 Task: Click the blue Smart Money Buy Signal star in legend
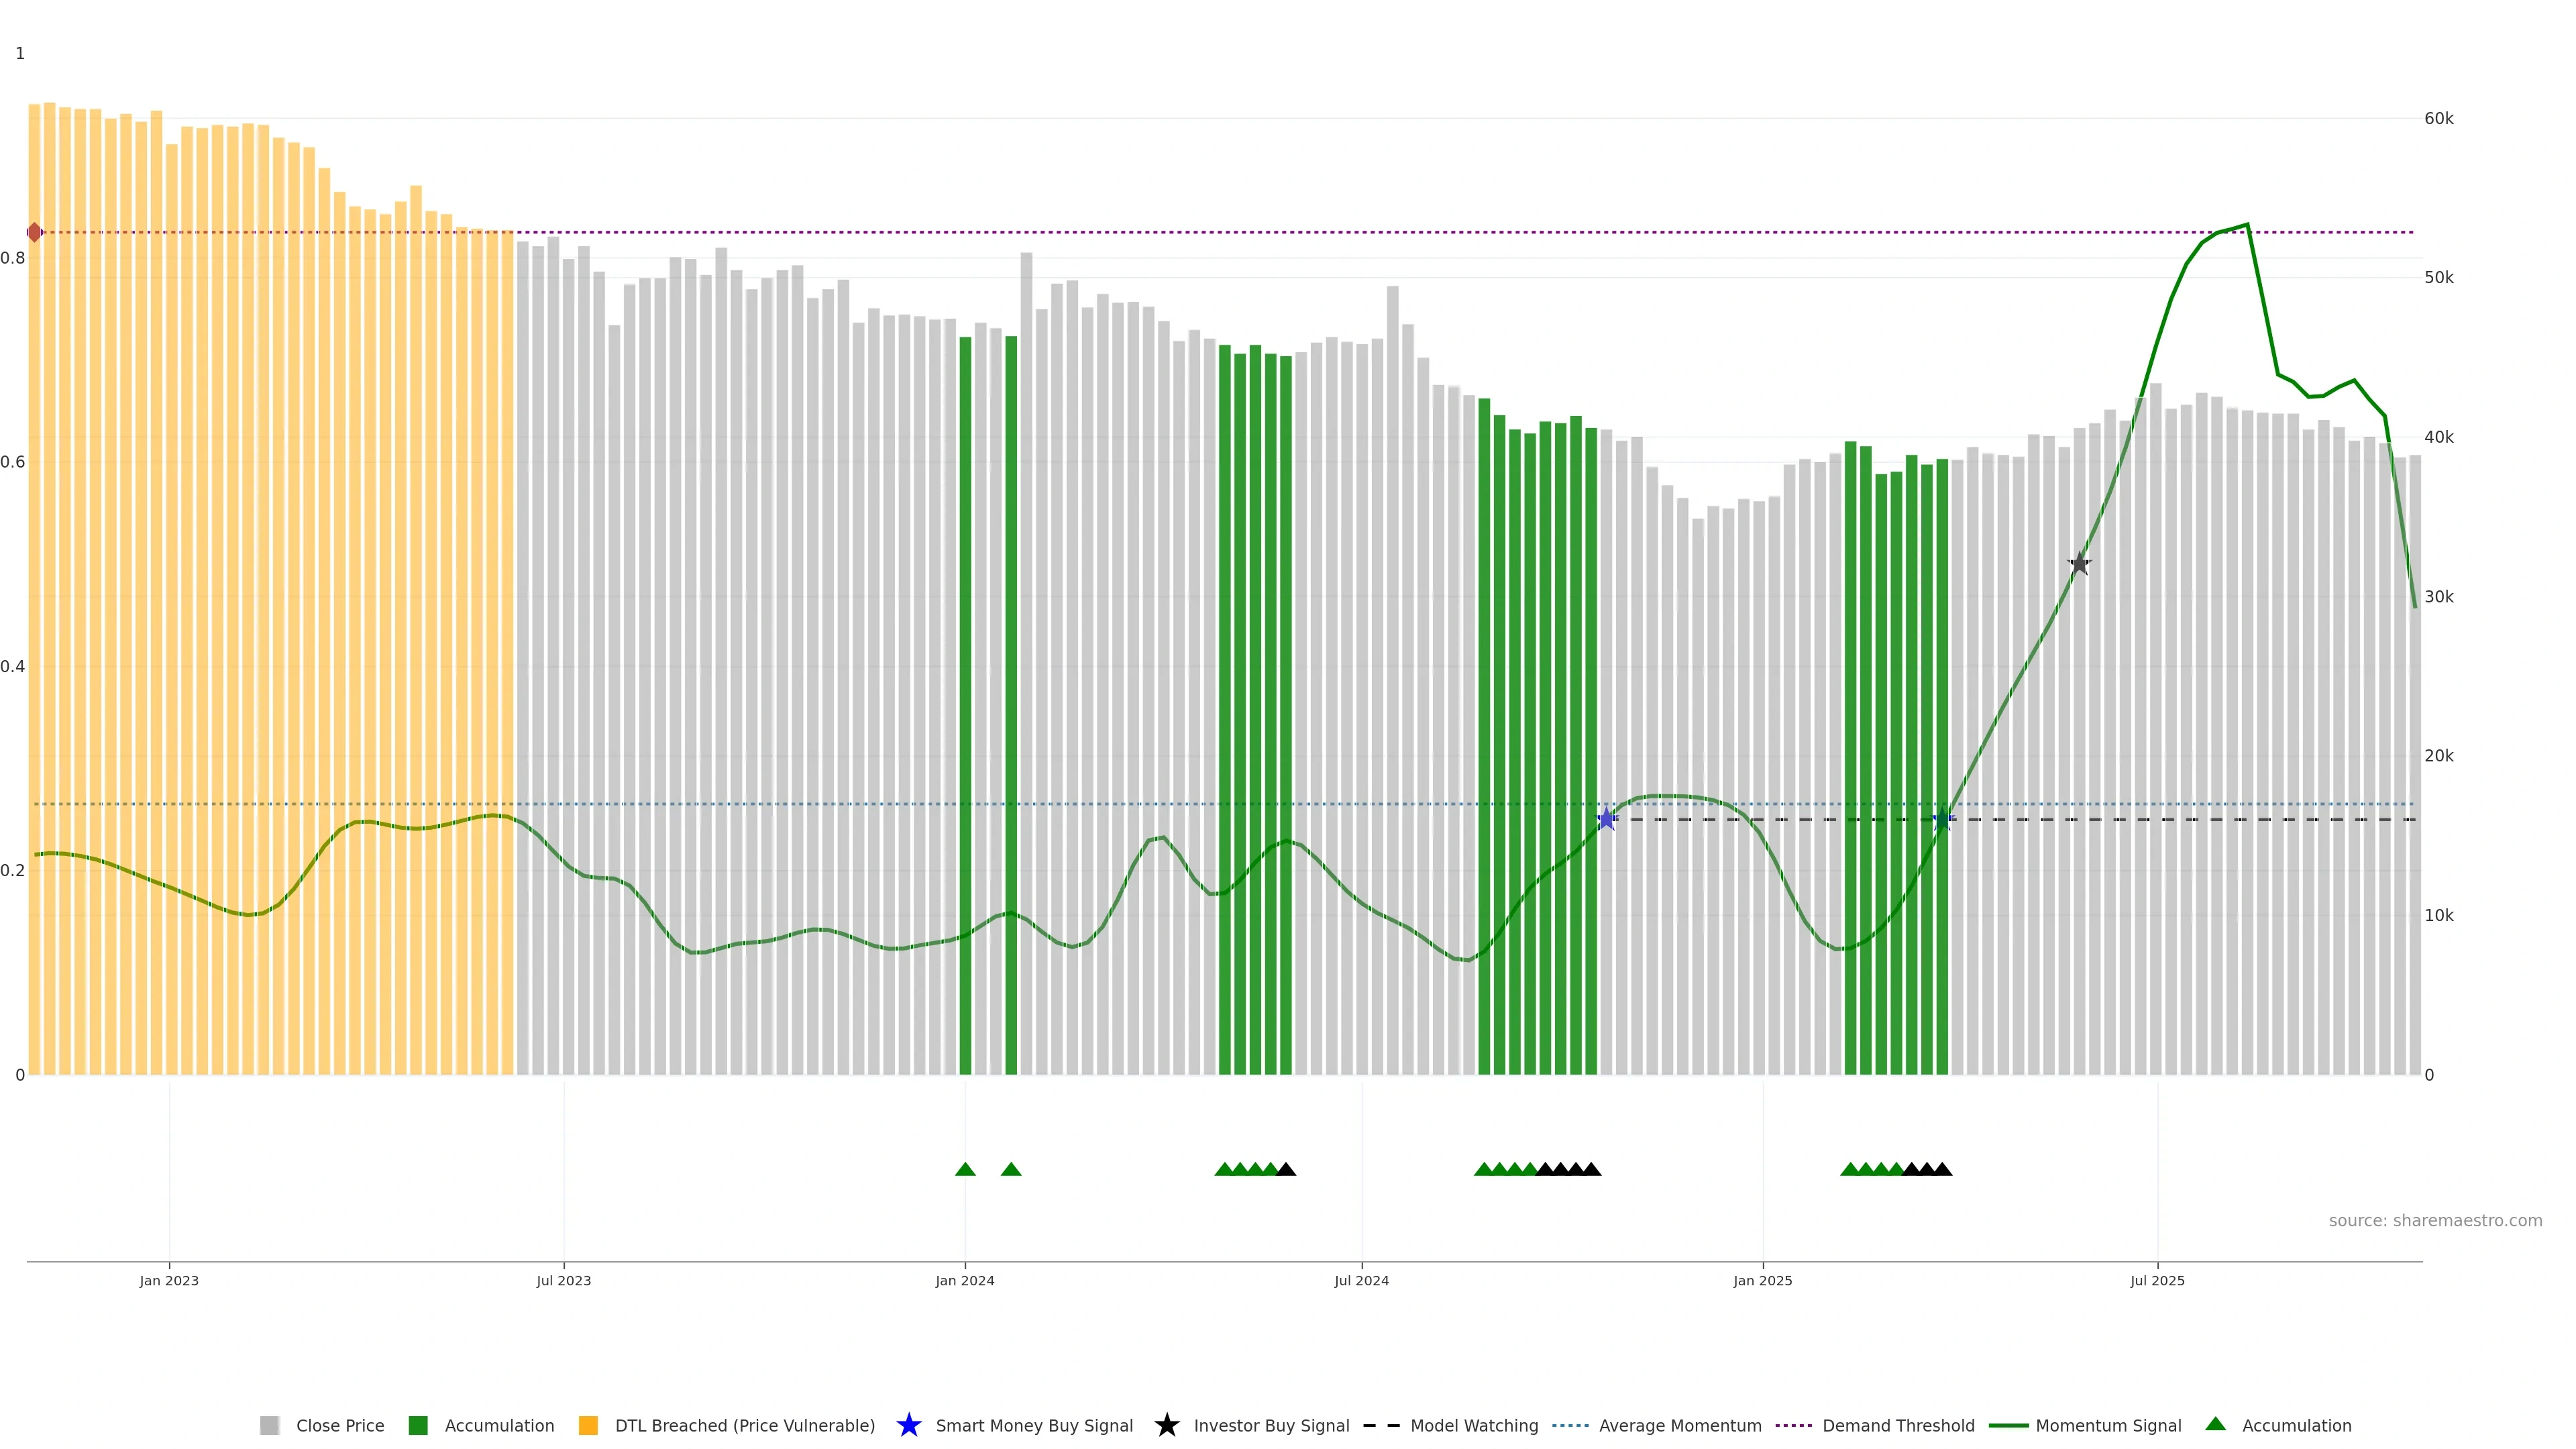[908, 1425]
